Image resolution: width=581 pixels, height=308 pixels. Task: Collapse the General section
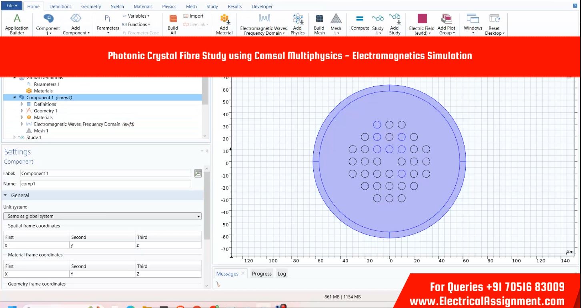click(6, 195)
